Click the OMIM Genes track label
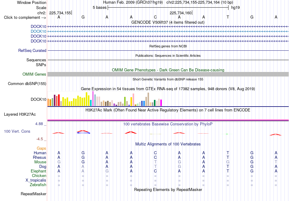This screenshot has width=289, height=201. pos(34,74)
